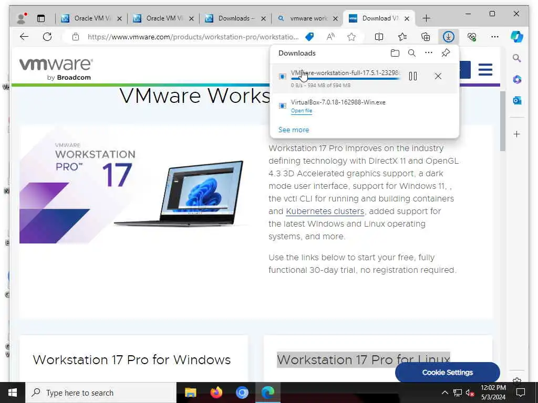Show hidden system tray icons
Screen dimensions: 538x403
pos(444,393)
